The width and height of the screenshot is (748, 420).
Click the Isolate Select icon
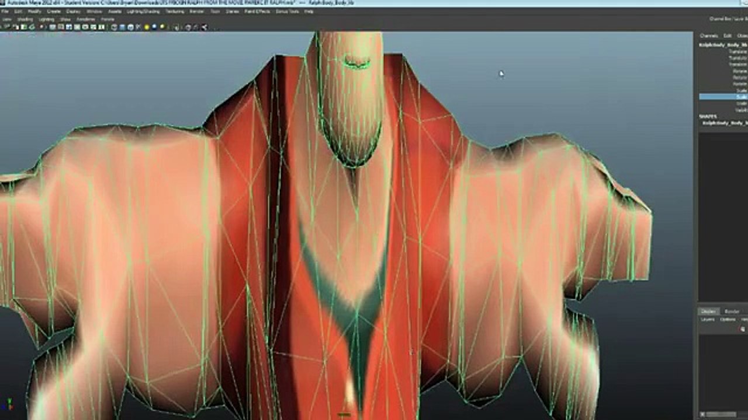click(176, 27)
